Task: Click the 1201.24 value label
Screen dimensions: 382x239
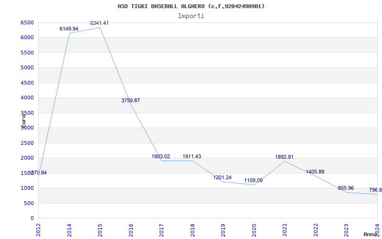Action: click(x=223, y=177)
